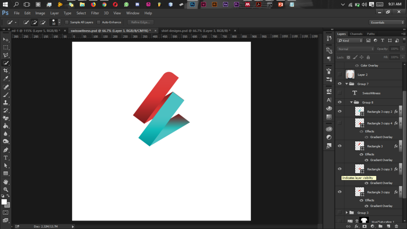407x229 pixels.
Task: Select the Clone Stamp tool
Action: coord(6,103)
